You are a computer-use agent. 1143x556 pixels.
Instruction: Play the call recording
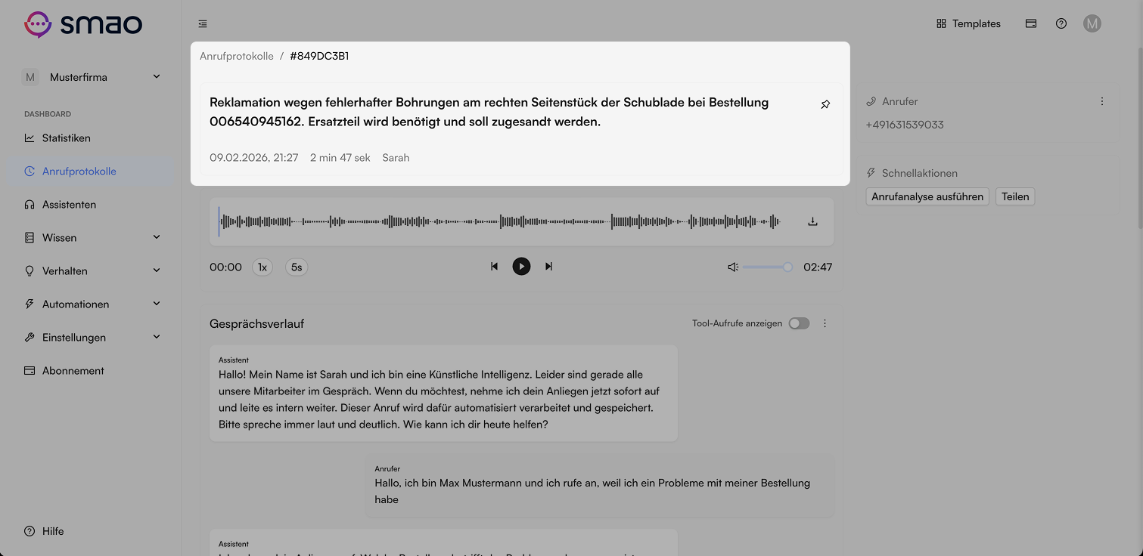[x=521, y=267]
